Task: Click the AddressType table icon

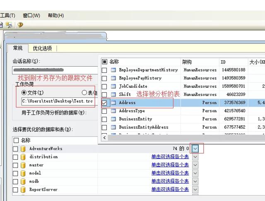Action: [x=113, y=111]
